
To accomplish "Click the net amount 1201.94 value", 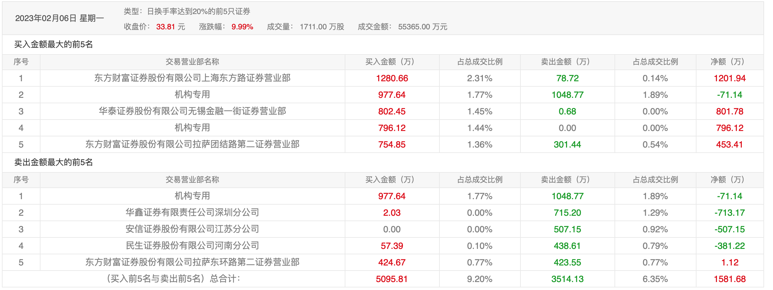I will click(729, 78).
